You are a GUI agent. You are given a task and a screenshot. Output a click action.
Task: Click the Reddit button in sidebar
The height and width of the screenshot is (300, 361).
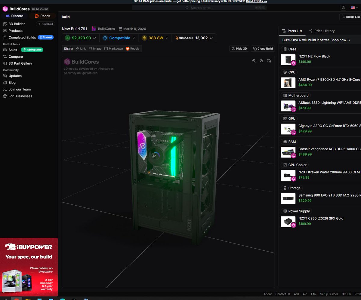point(43,16)
